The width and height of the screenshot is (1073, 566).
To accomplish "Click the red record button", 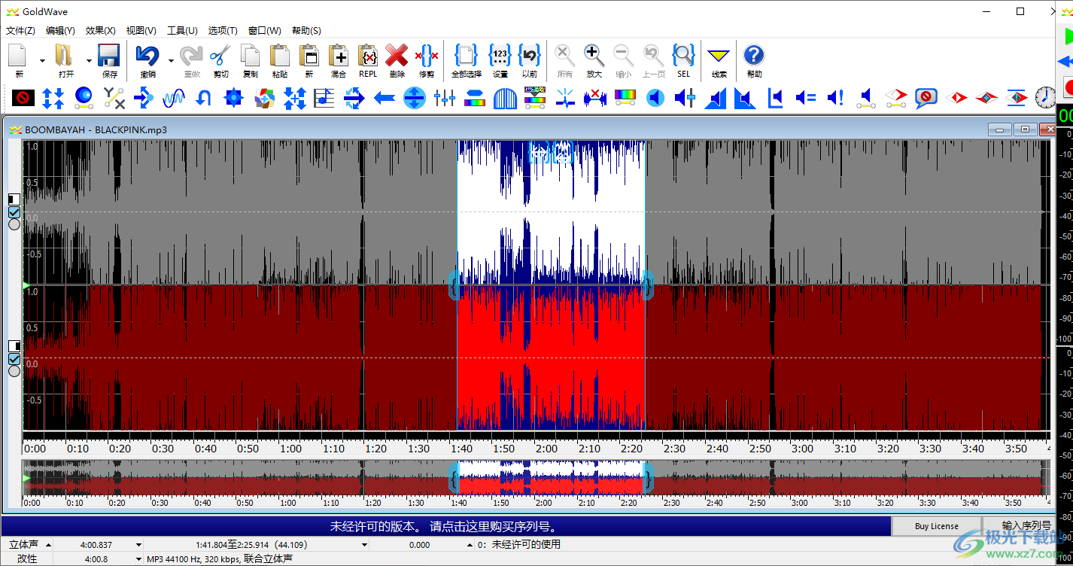I will point(1068,87).
